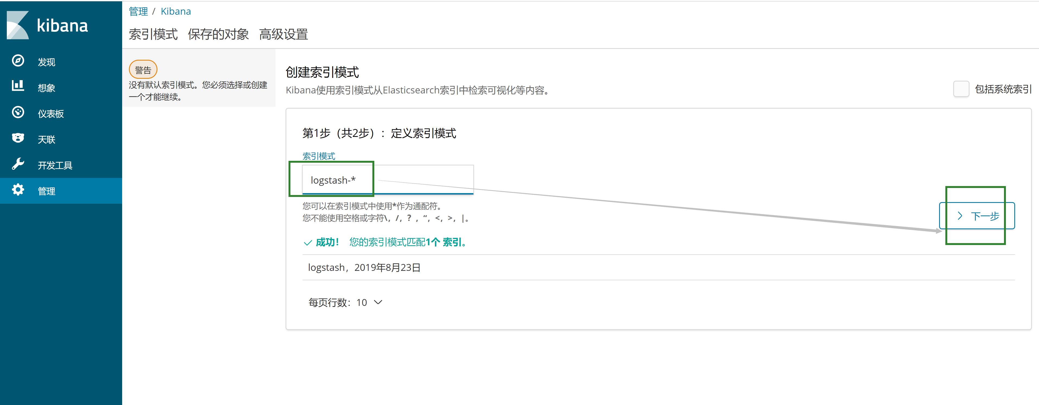Viewport: 1039px width, 405px height.
Task: Open the Dashboard gauge icon
Action: pos(18,112)
